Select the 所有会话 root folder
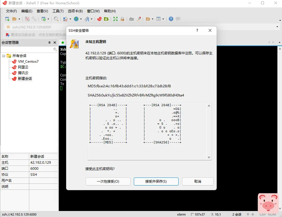 pos(19,56)
